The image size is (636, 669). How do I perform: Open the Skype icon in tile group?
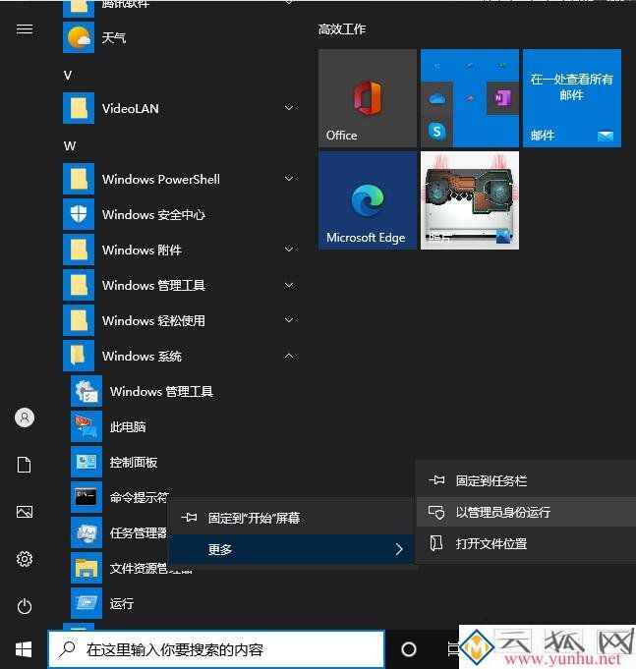436,131
